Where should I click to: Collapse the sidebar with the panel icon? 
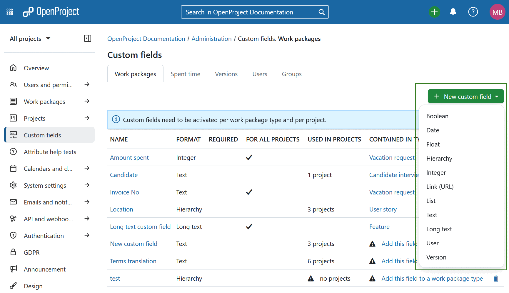[x=87, y=38]
